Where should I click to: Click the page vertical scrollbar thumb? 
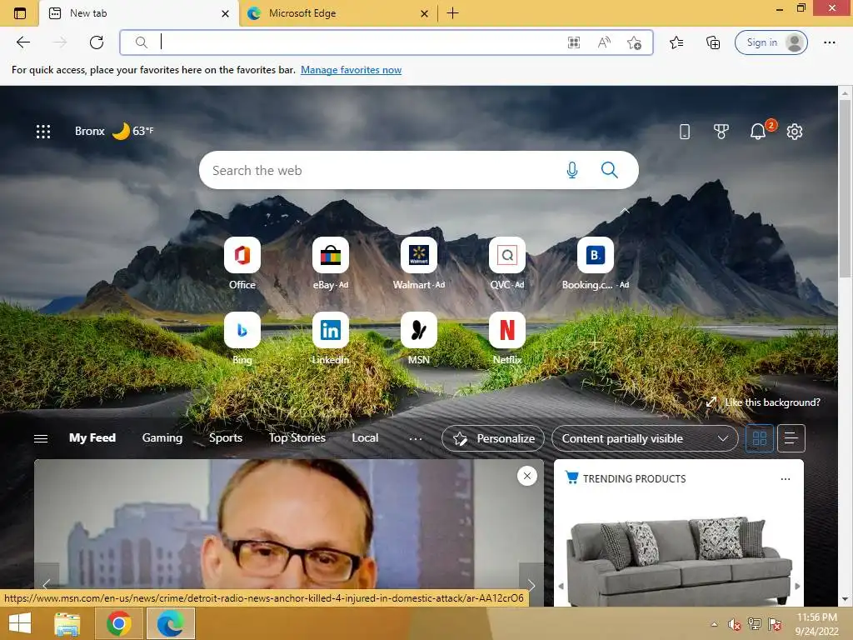tap(845, 190)
